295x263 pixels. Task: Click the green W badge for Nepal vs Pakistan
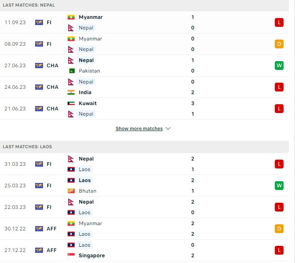[279, 66]
